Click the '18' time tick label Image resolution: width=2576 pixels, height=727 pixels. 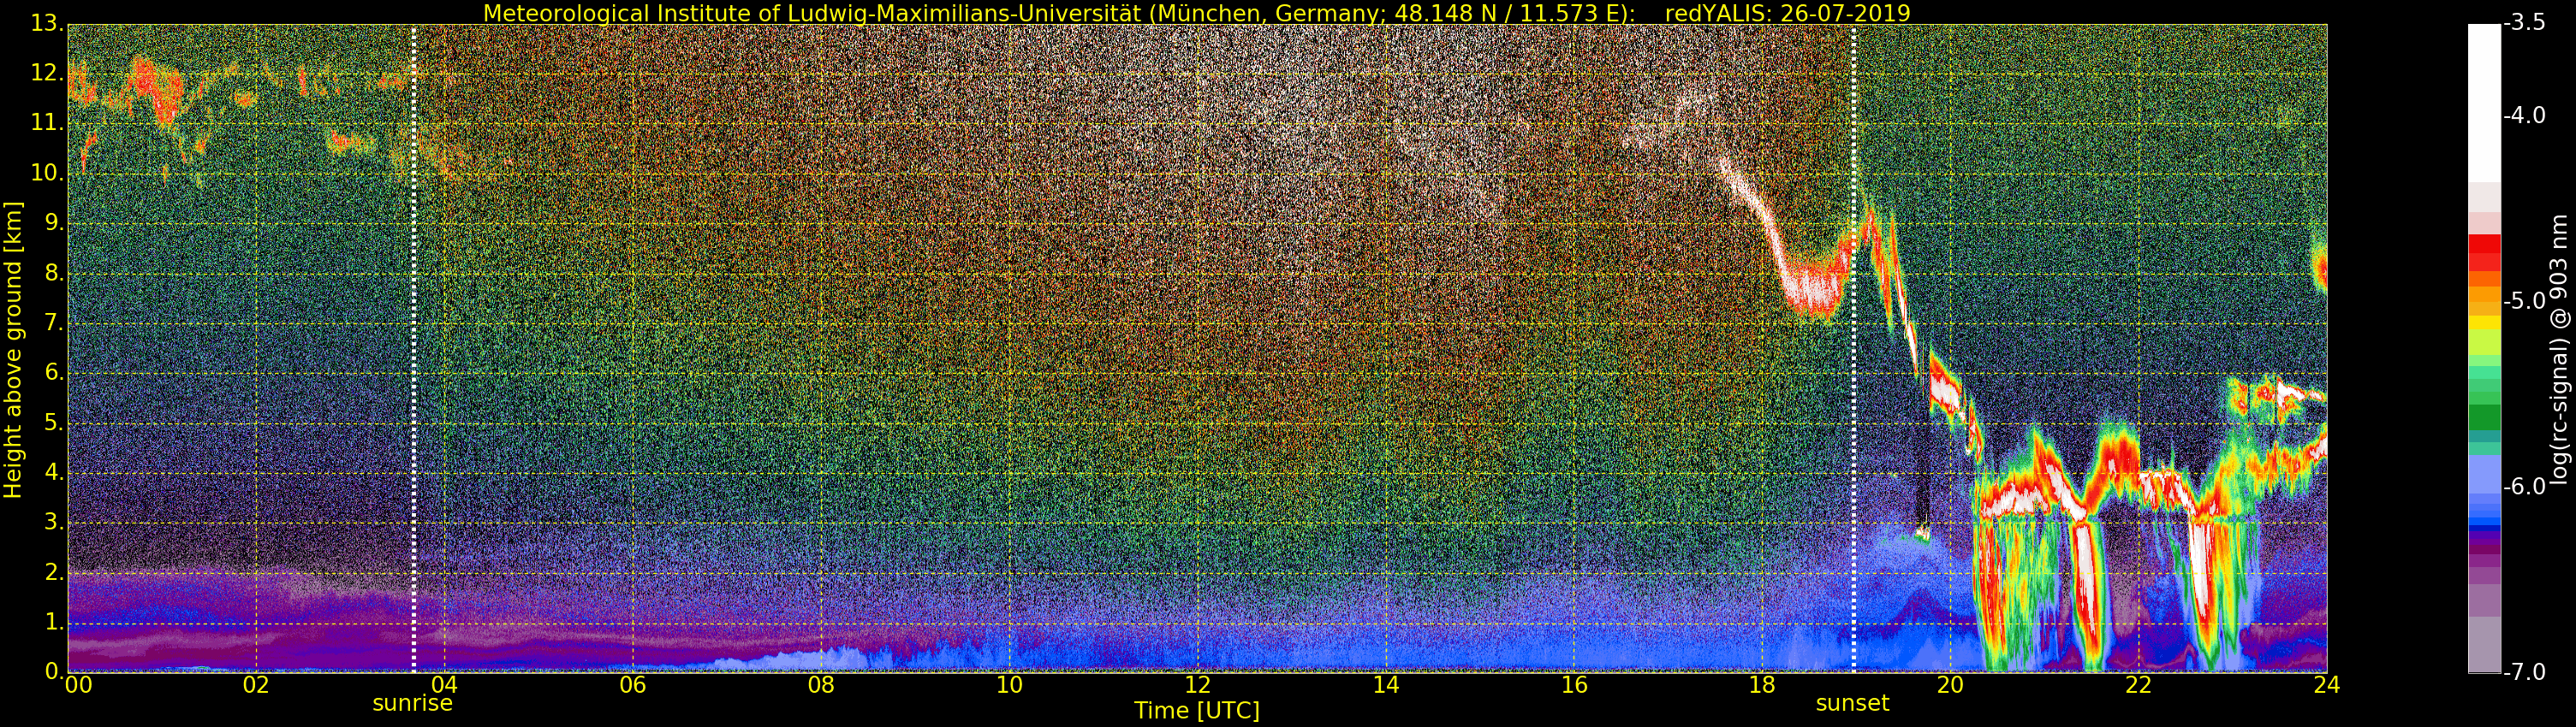(1762, 685)
